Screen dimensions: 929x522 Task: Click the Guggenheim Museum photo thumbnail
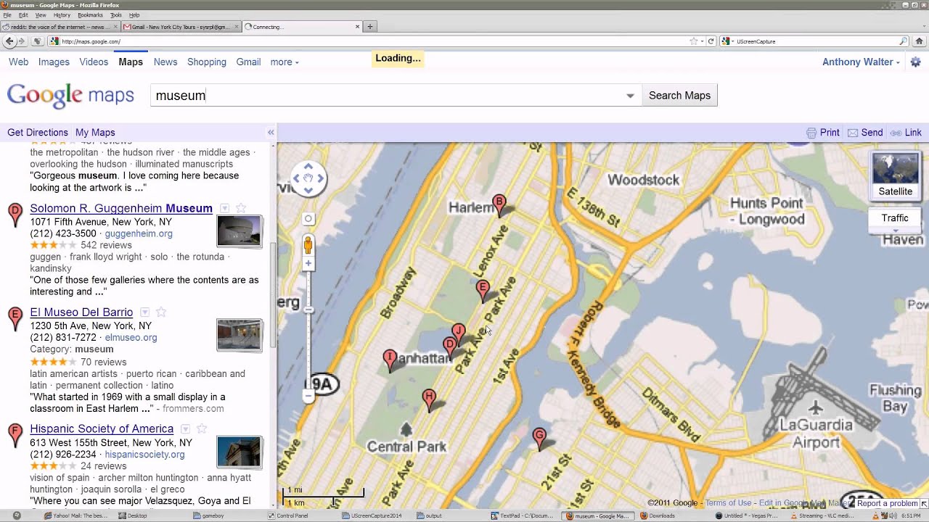[x=240, y=232]
